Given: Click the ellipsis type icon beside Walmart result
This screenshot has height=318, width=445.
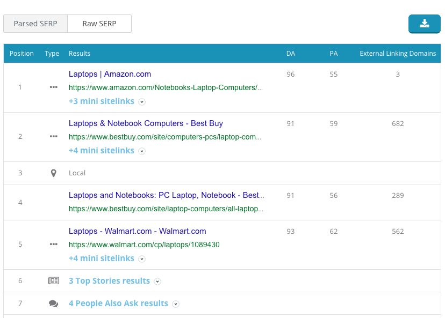Looking at the screenshot, I should tap(53, 244).
